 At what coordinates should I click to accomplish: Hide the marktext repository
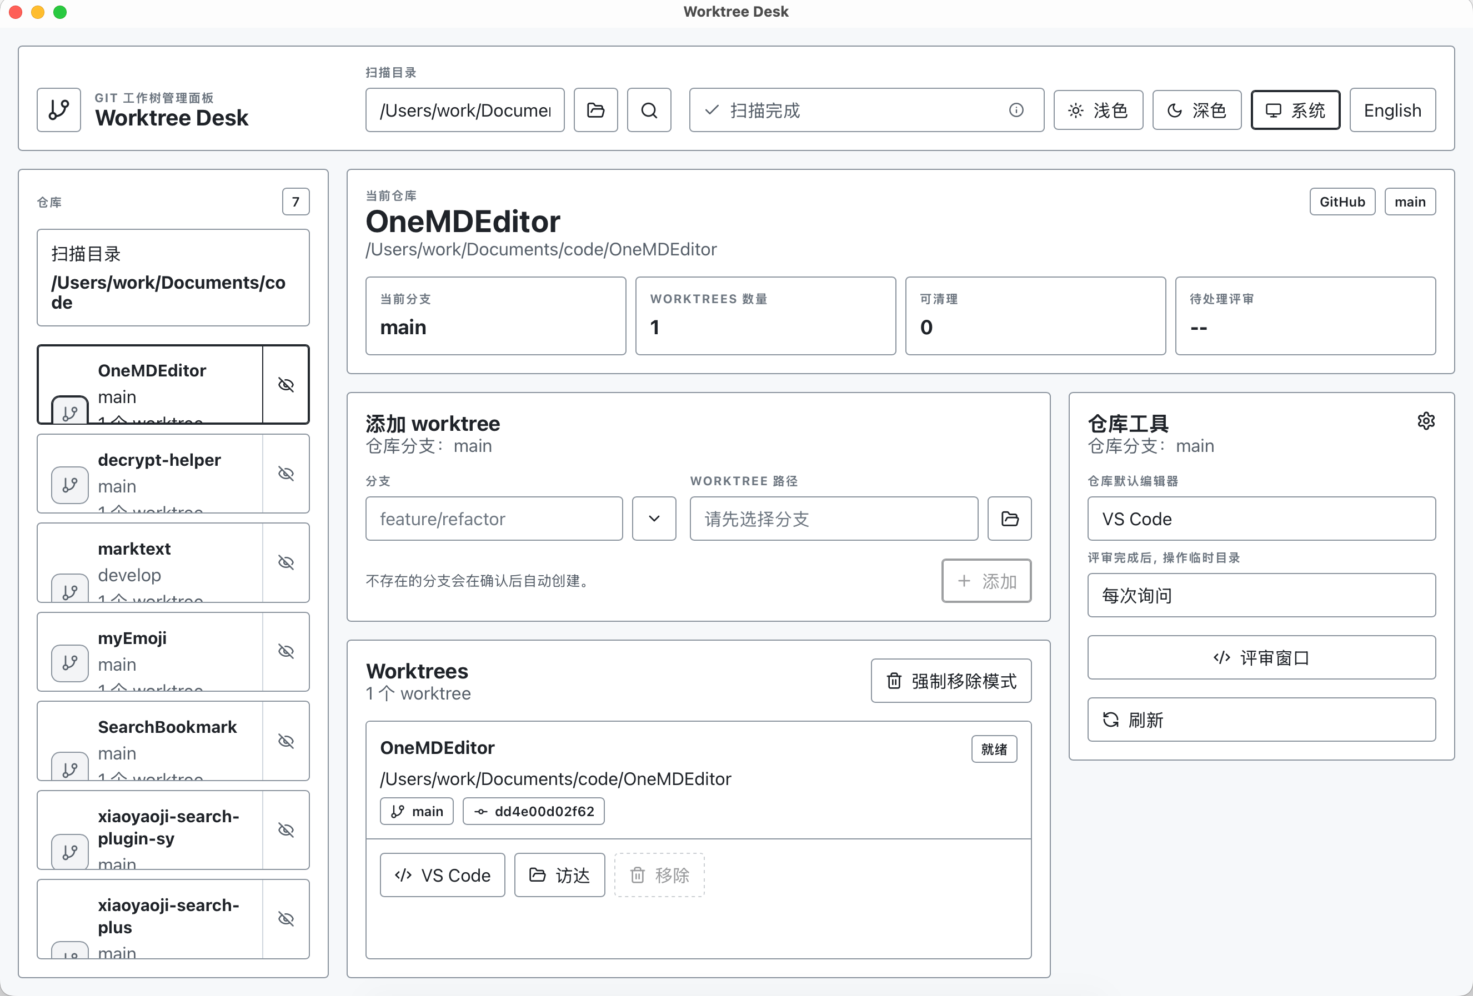click(286, 562)
